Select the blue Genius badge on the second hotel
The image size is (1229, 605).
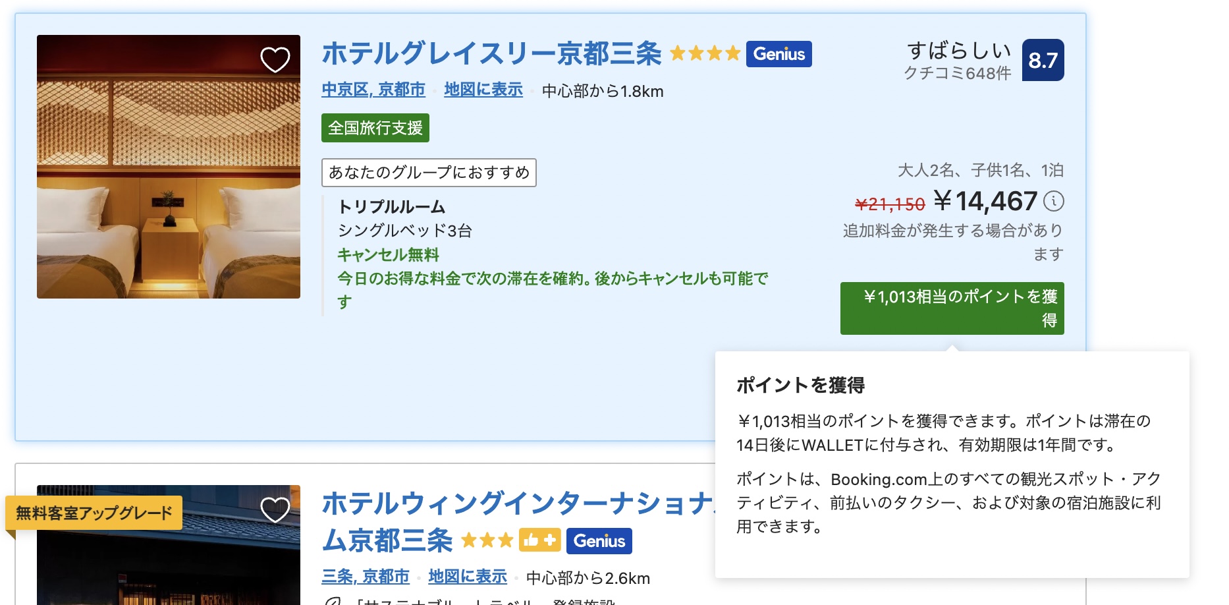598,542
